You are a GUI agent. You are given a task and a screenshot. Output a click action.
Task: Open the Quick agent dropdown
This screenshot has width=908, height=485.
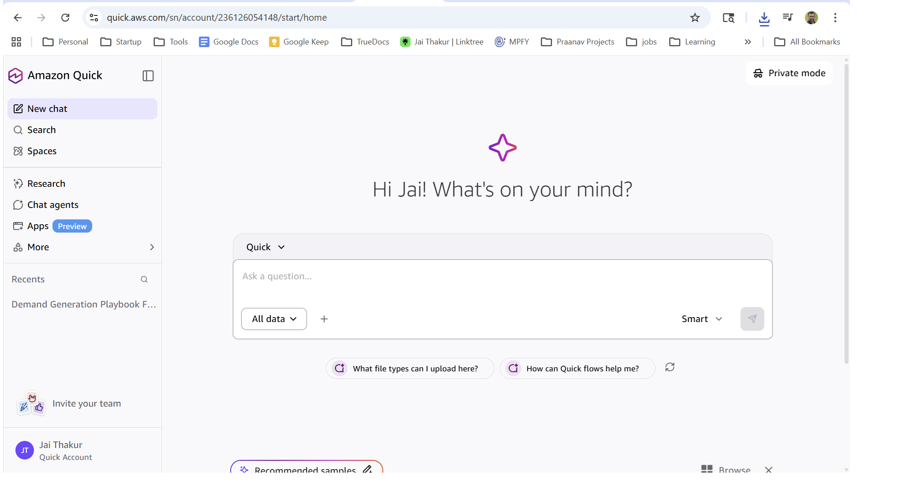coord(265,247)
